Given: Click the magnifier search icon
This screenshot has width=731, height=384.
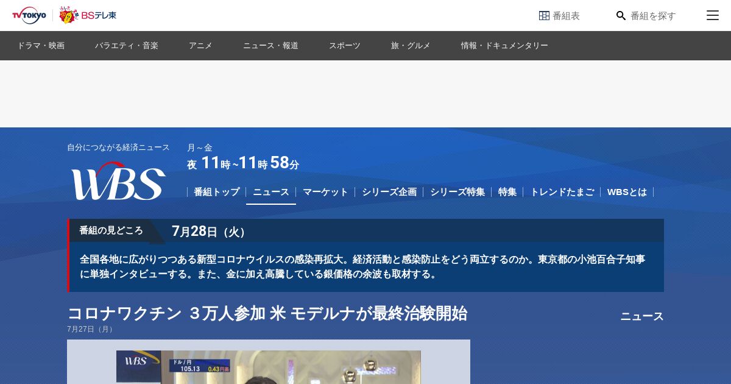Looking at the screenshot, I should [621, 16].
